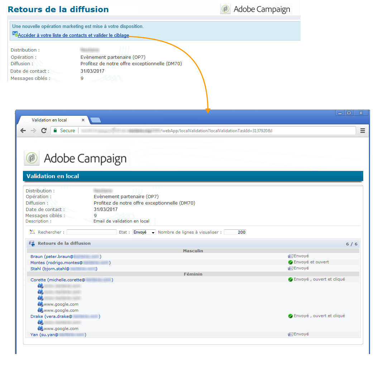
Task: Click the first www.google.com link under Corette
Action: pyautogui.click(x=61, y=304)
